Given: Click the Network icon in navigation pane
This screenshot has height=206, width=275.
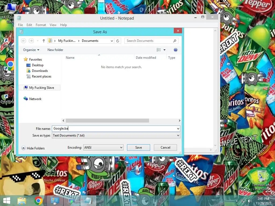Looking at the screenshot, I should [26, 99].
